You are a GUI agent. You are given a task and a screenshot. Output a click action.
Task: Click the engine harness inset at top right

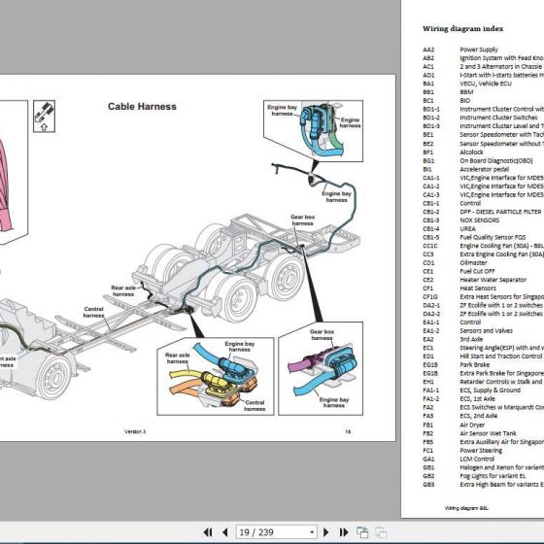coord(313,131)
